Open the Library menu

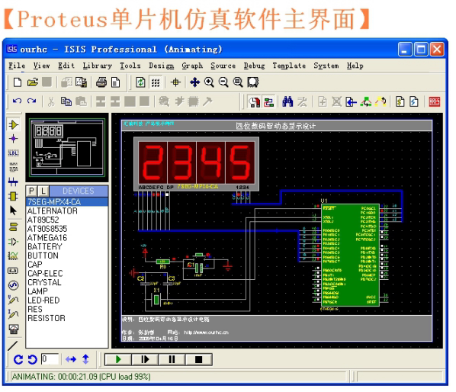97,66
